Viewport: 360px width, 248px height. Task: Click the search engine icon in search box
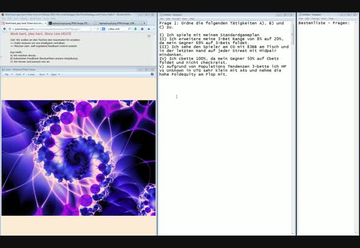pos(104,29)
